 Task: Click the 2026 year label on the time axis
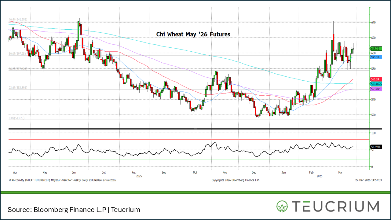pyautogui.click(x=320, y=176)
